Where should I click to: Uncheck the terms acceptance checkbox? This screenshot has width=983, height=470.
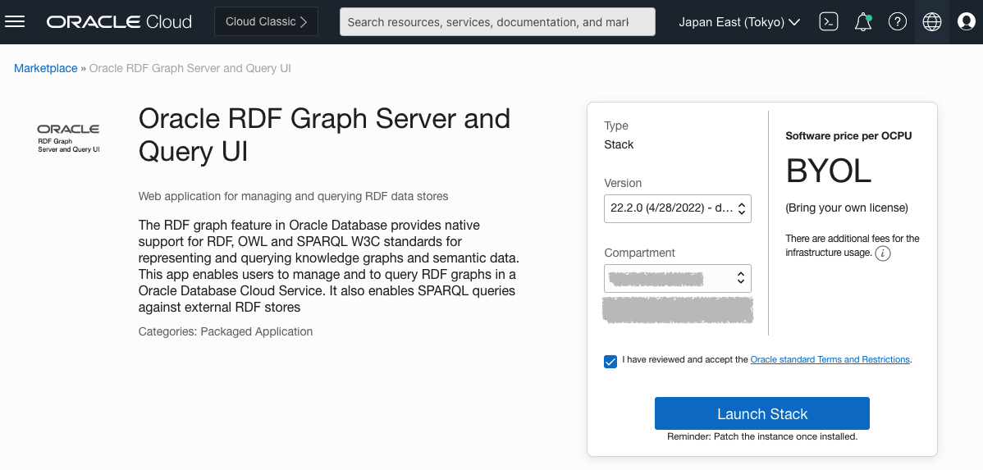coord(610,362)
